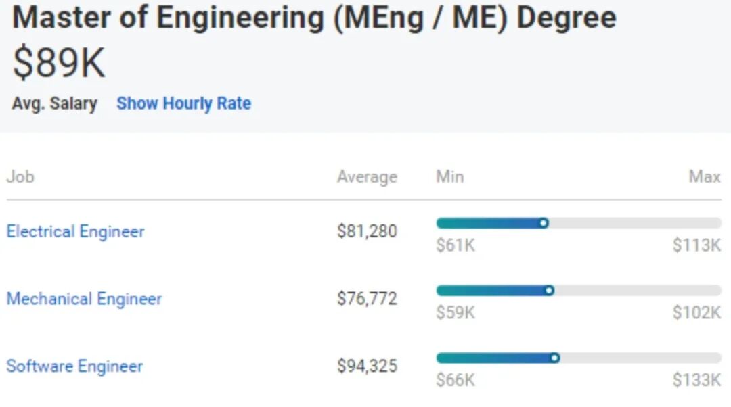Viewport: 731px width, 407px height.
Task: Select the Max column header
Action: coord(705,177)
